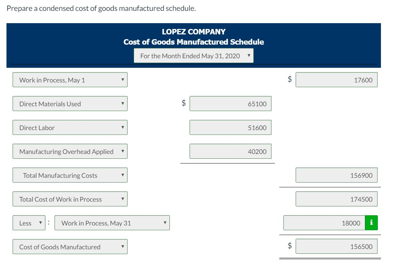Select the input field containing 156900
Image resolution: width=399 pixels, height=266 pixels.
337,175
